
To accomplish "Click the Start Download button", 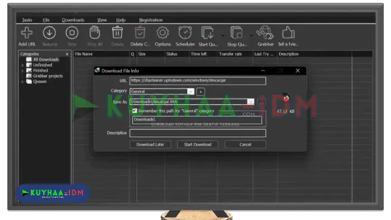I will coord(198,144).
